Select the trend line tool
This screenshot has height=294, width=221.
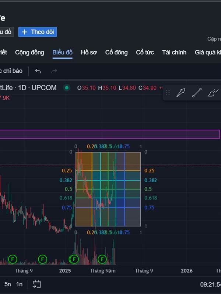click(197, 93)
